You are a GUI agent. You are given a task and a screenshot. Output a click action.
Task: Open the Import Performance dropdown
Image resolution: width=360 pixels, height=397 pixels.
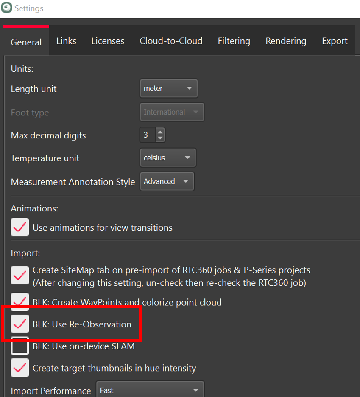coord(150,390)
